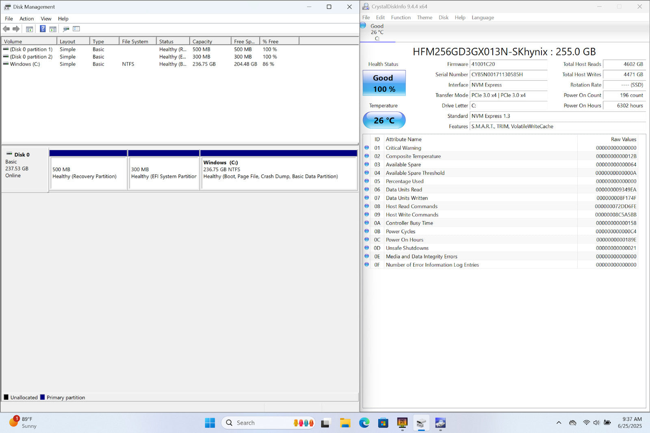Image resolution: width=650 pixels, height=433 pixels.
Task: Click the Good 100 % health status button
Action: tap(384, 83)
